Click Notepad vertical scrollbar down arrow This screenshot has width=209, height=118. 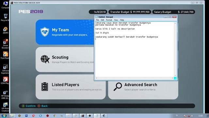[x=175, y=76]
